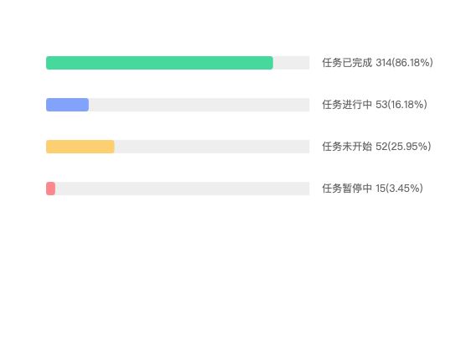Select the 任务已完成 label text
461x352 pixels.
[347, 63]
